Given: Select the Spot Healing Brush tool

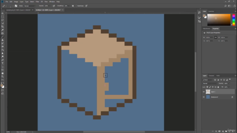Looking at the screenshot, I should coord(3,33).
